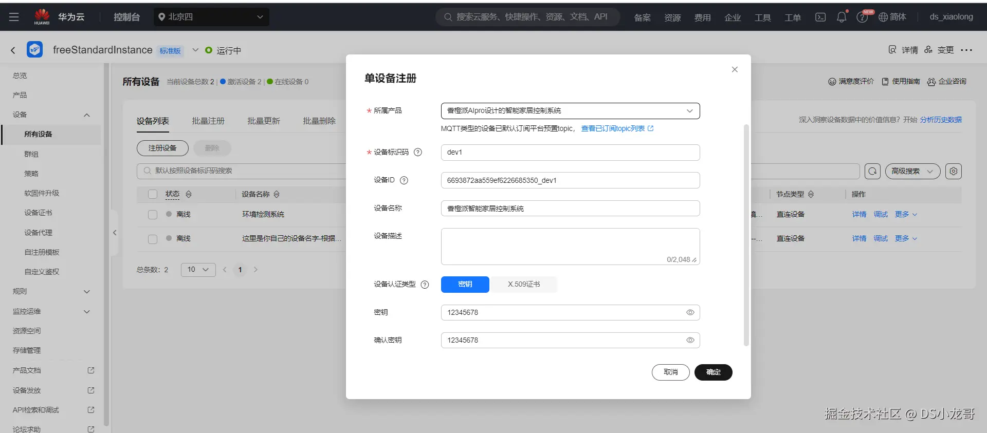
Task: Show help for device authentication type
Action: (x=425, y=285)
